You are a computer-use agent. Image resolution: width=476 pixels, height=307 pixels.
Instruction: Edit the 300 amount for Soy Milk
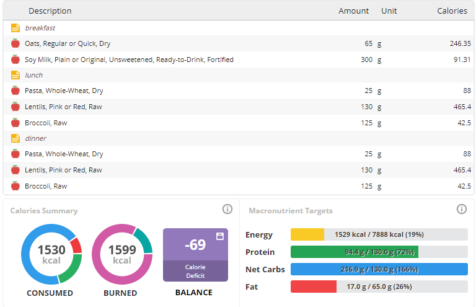coord(367,60)
